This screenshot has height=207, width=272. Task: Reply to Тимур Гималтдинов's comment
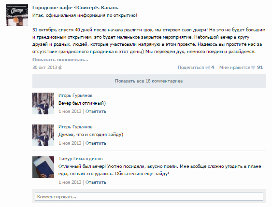click(x=96, y=182)
